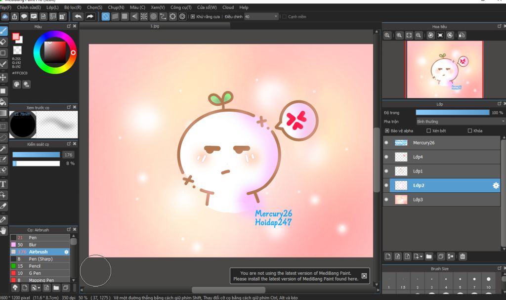Select the Bucket fill tool
The width and height of the screenshot is (506, 300).
3,102
